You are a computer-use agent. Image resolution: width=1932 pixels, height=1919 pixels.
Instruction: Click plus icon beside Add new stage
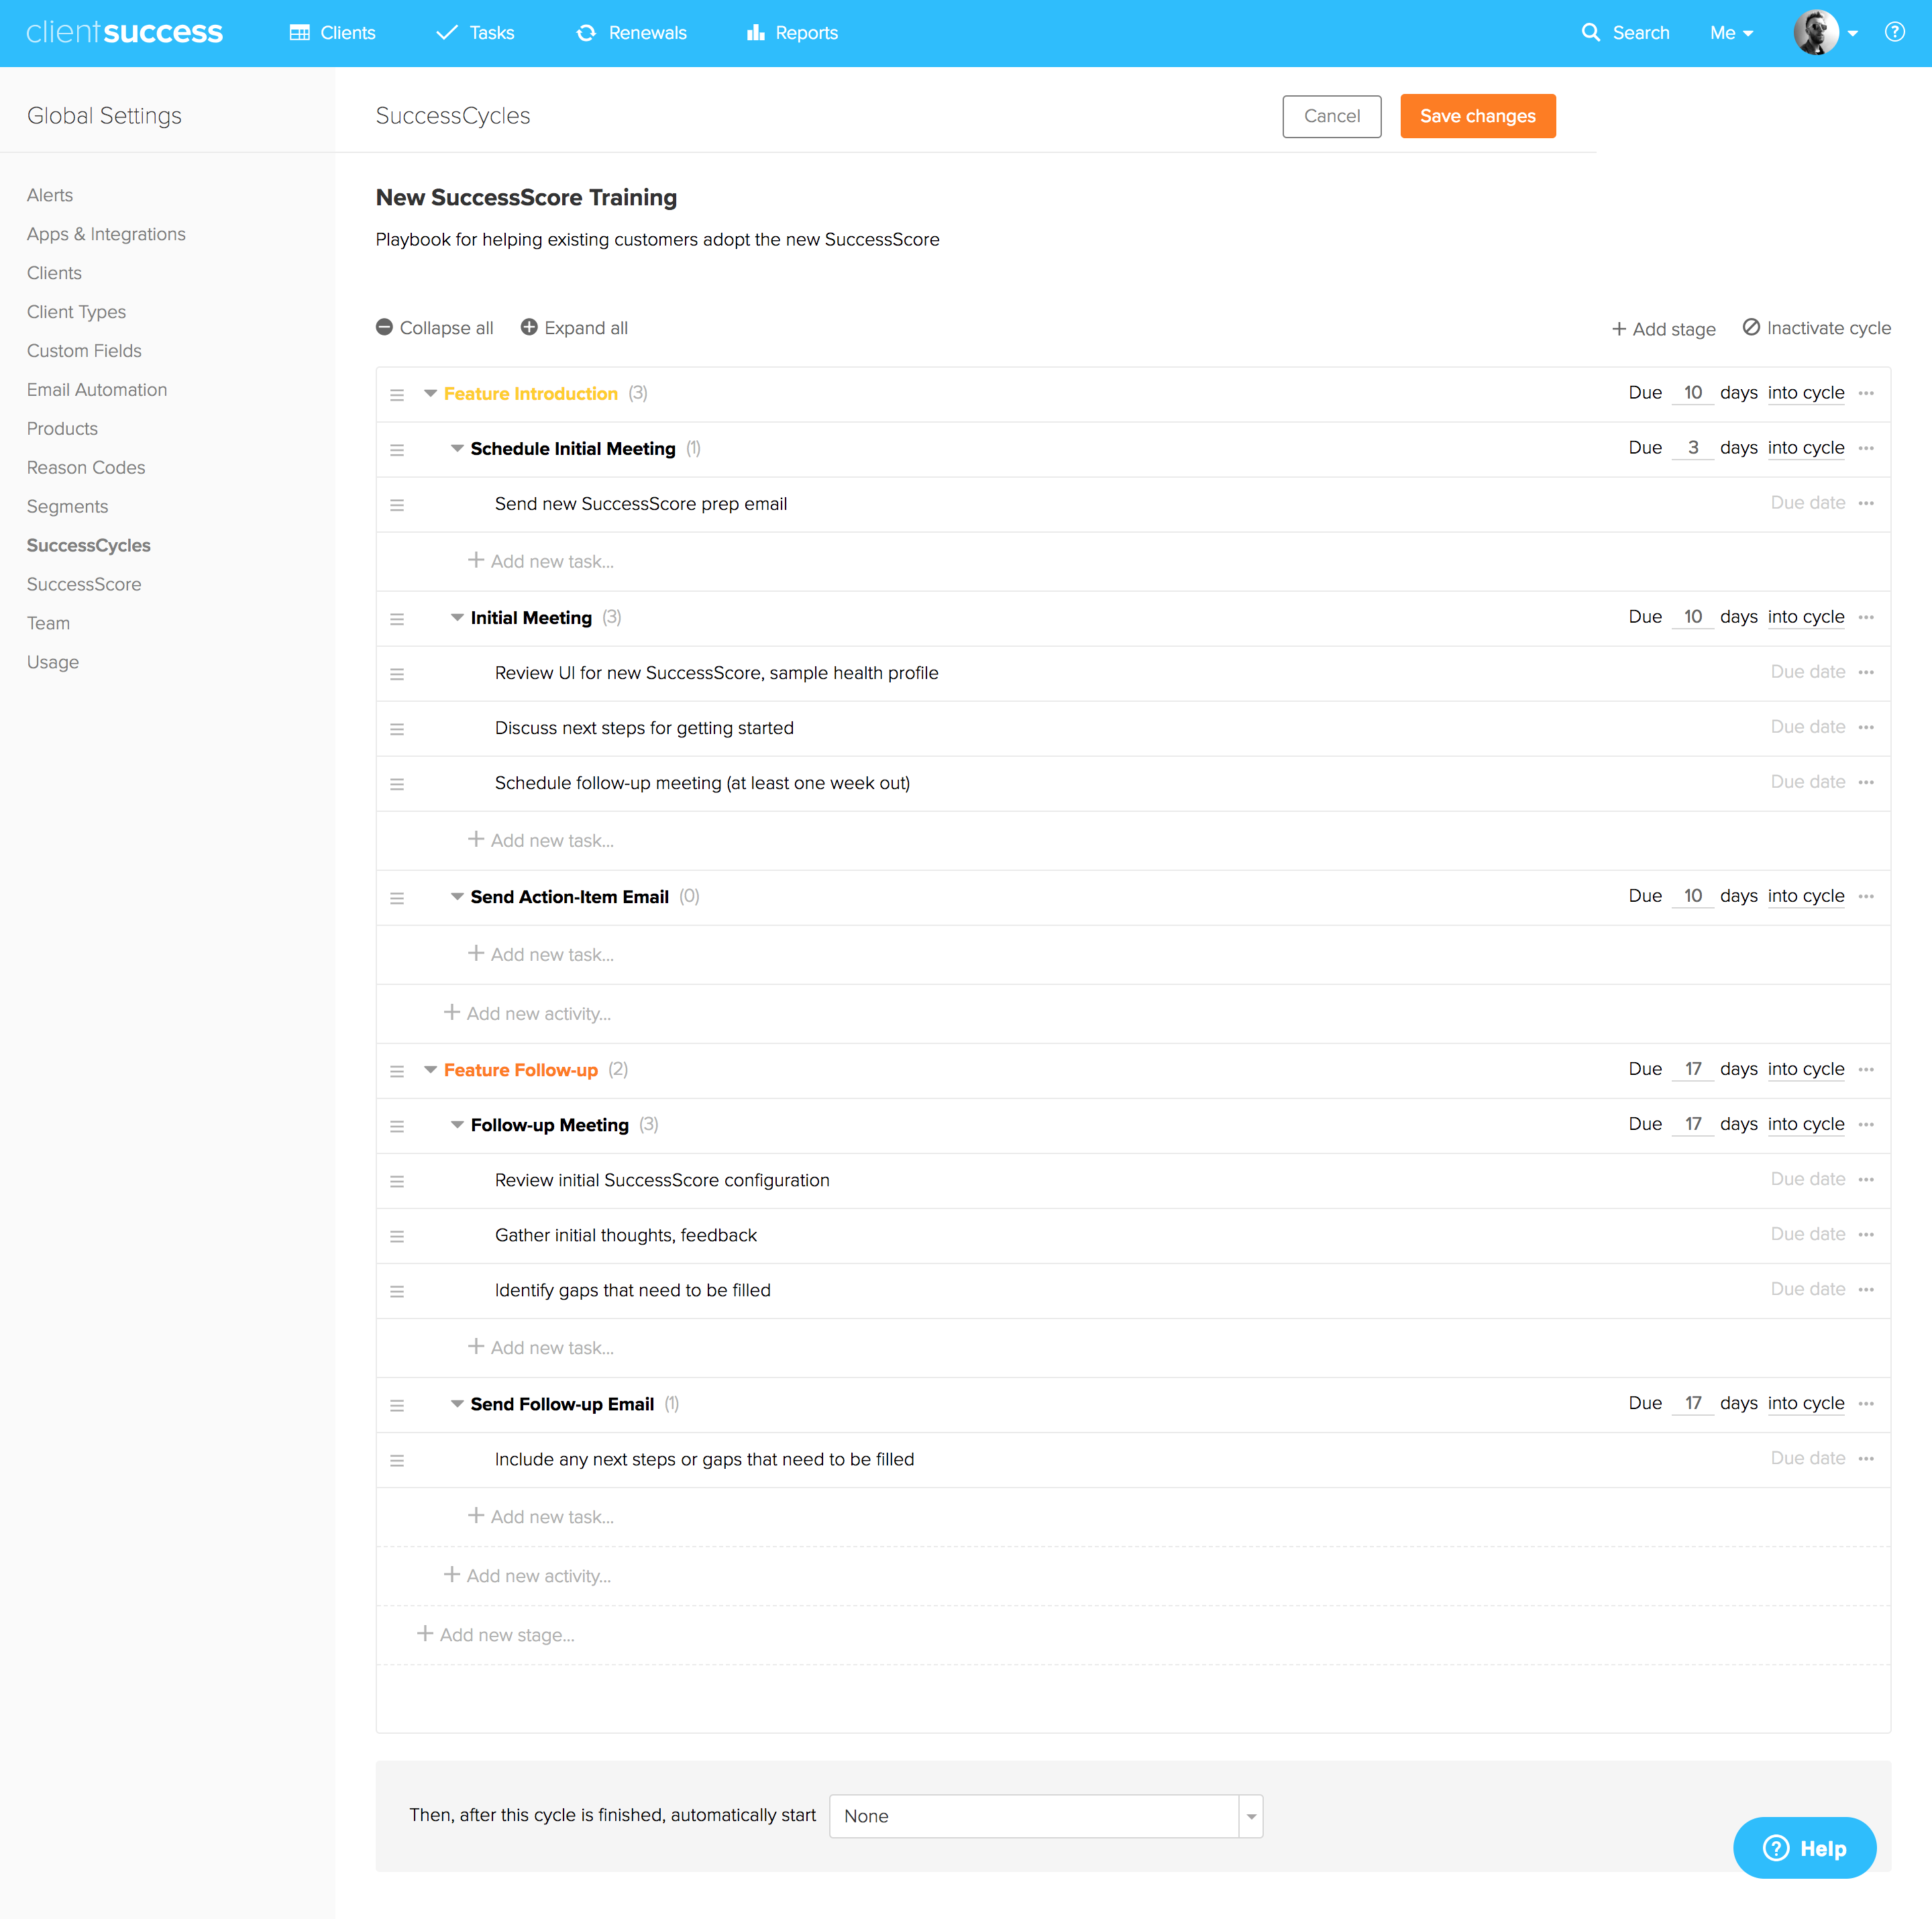tap(425, 1633)
